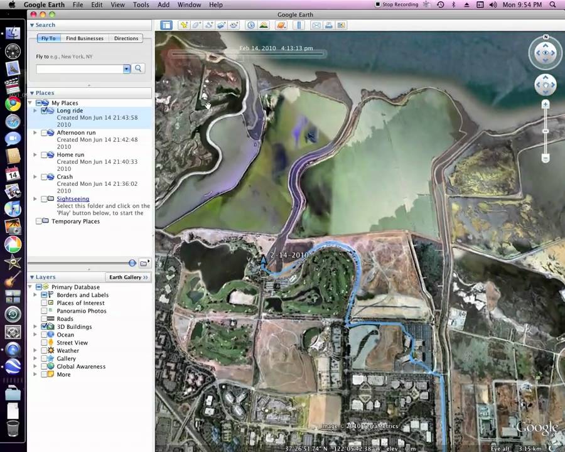Expand the Gallery layer
Viewport: 565px width, 452px height.
(35, 358)
